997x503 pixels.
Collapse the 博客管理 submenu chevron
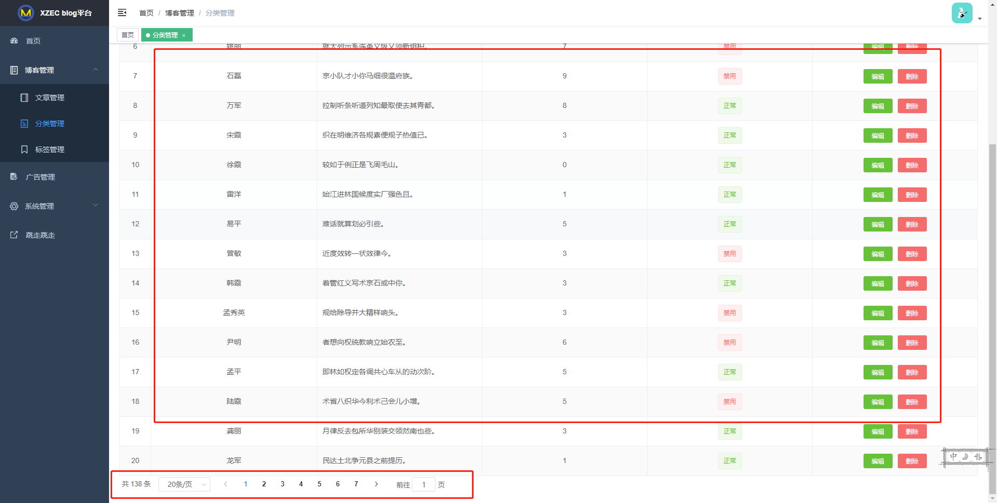[95, 69]
